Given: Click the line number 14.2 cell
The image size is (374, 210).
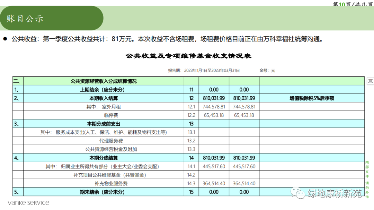Looking at the screenshot, I should pyautogui.click(x=191, y=175).
